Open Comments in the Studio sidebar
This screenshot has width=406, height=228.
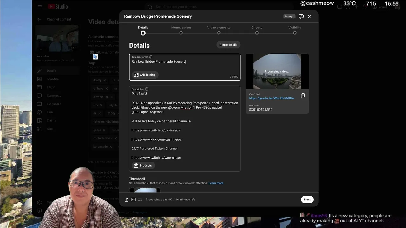(54, 96)
